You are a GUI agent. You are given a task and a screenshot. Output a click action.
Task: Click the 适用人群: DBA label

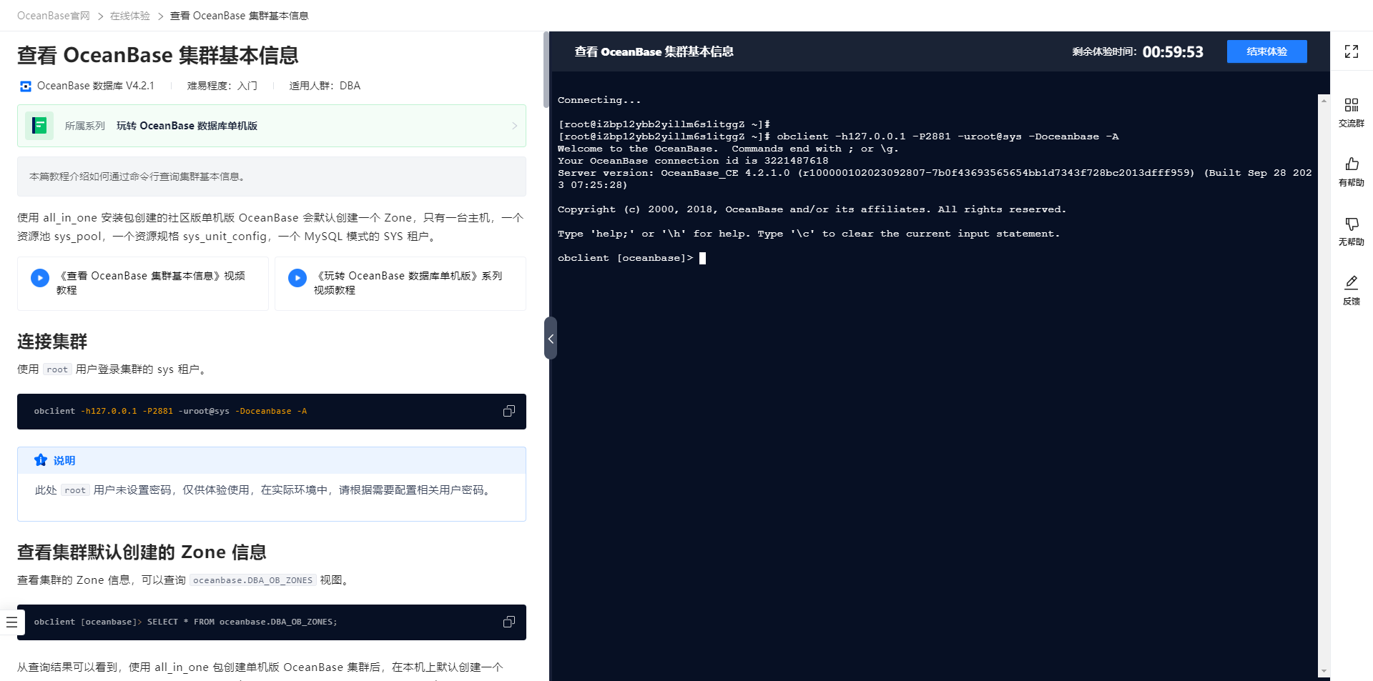(325, 86)
